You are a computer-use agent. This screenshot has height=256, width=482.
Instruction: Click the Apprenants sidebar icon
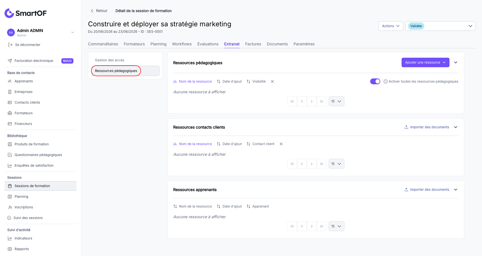click(10, 81)
